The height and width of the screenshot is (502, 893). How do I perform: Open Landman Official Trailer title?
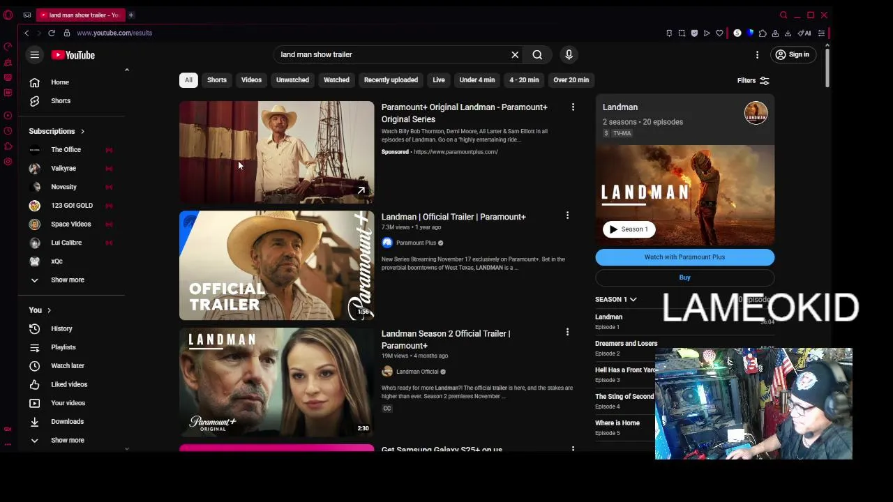click(x=453, y=217)
